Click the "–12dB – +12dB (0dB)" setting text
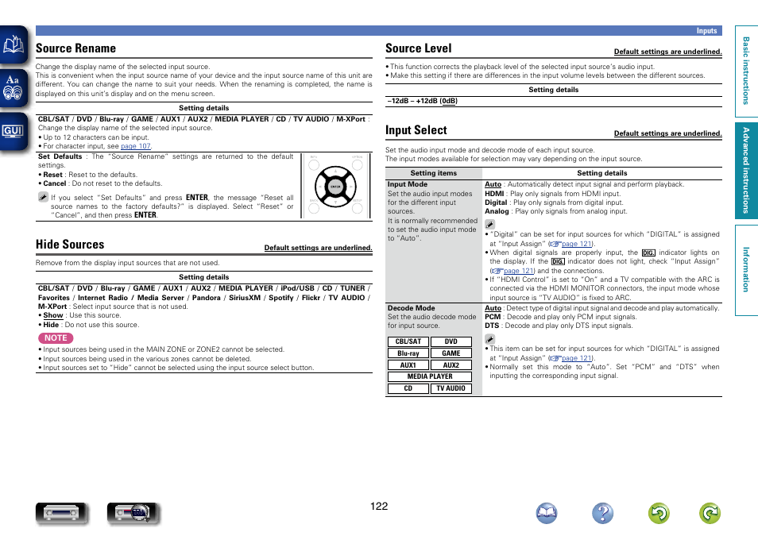 tap(422, 101)
